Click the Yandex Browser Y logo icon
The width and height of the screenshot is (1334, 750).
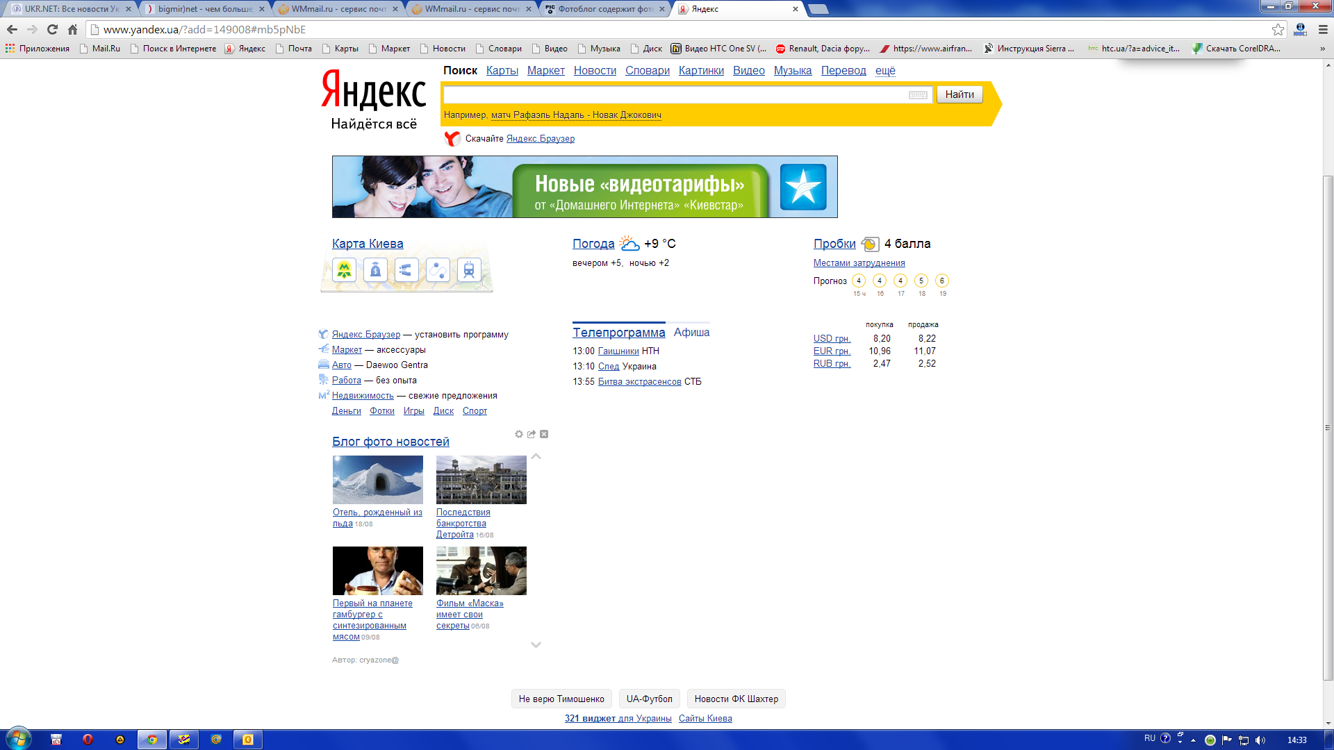coord(452,139)
